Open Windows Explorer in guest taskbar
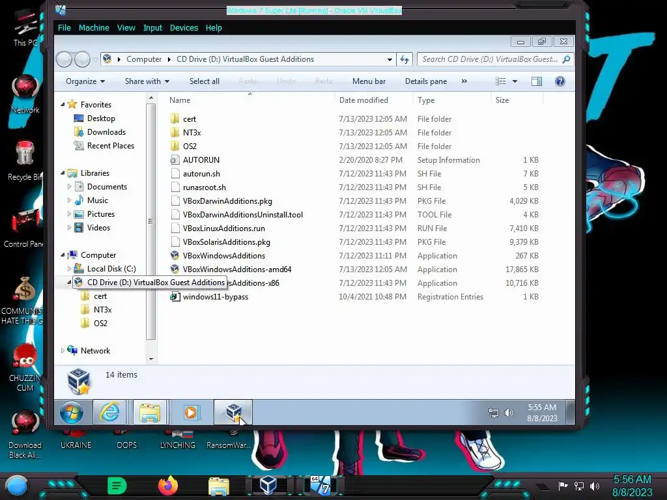 point(150,412)
